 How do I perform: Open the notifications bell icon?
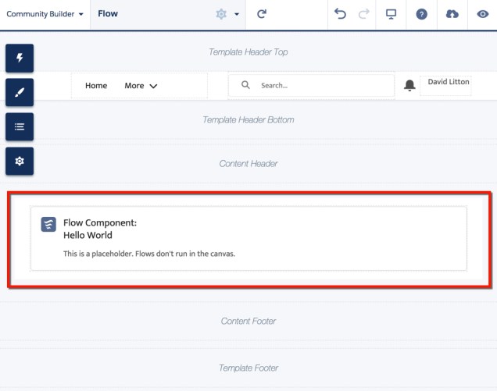(409, 86)
